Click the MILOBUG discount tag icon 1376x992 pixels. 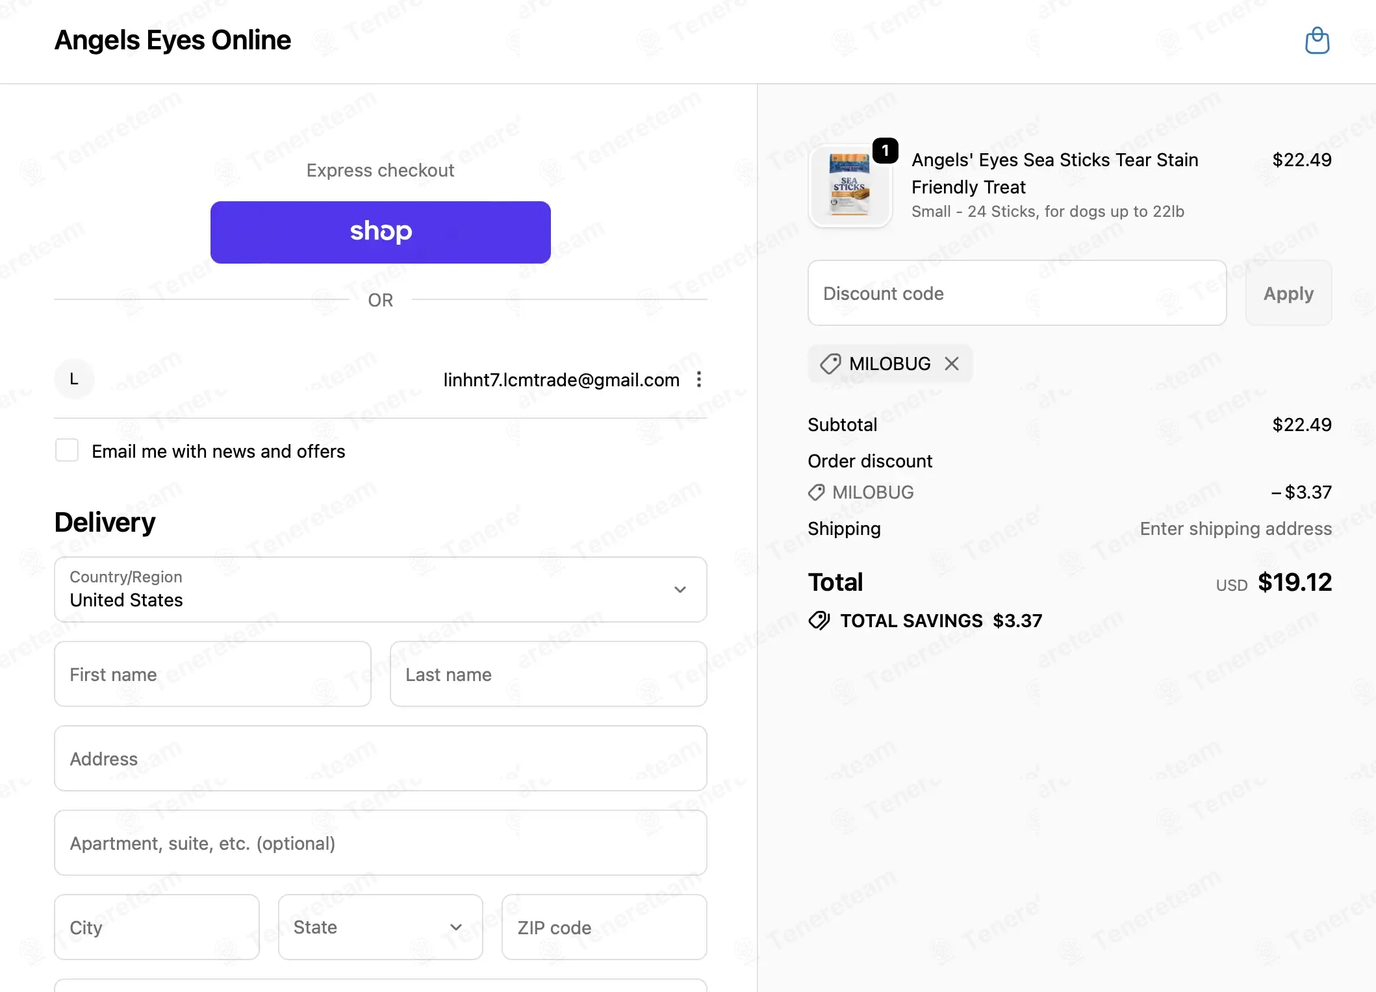coord(830,364)
